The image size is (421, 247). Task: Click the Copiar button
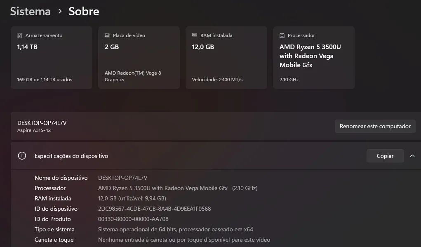tap(385, 156)
